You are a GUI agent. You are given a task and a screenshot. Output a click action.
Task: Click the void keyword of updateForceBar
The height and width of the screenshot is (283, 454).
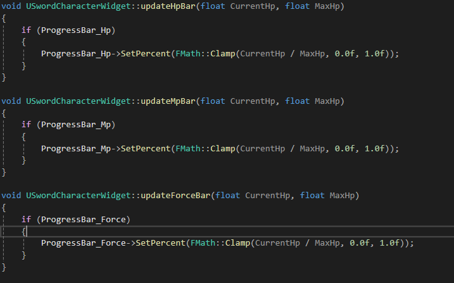point(11,196)
